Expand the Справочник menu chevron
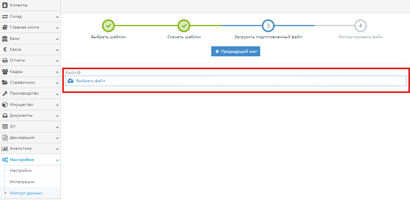The height and width of the screenshot is (200, 410). coord(57,83)
